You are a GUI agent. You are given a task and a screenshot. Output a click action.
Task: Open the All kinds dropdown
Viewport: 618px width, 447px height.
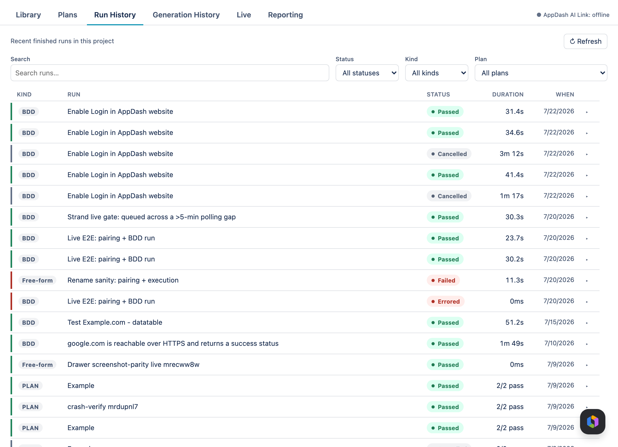436,73
